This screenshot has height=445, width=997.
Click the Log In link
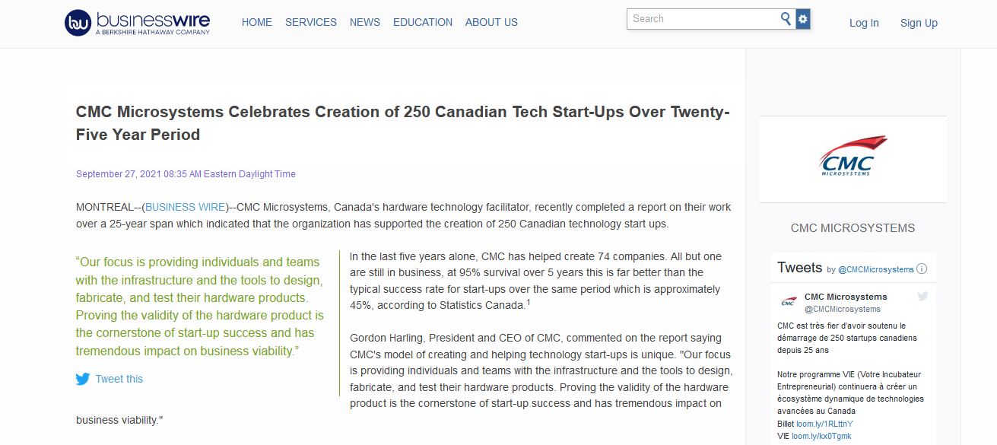point(863,23)
